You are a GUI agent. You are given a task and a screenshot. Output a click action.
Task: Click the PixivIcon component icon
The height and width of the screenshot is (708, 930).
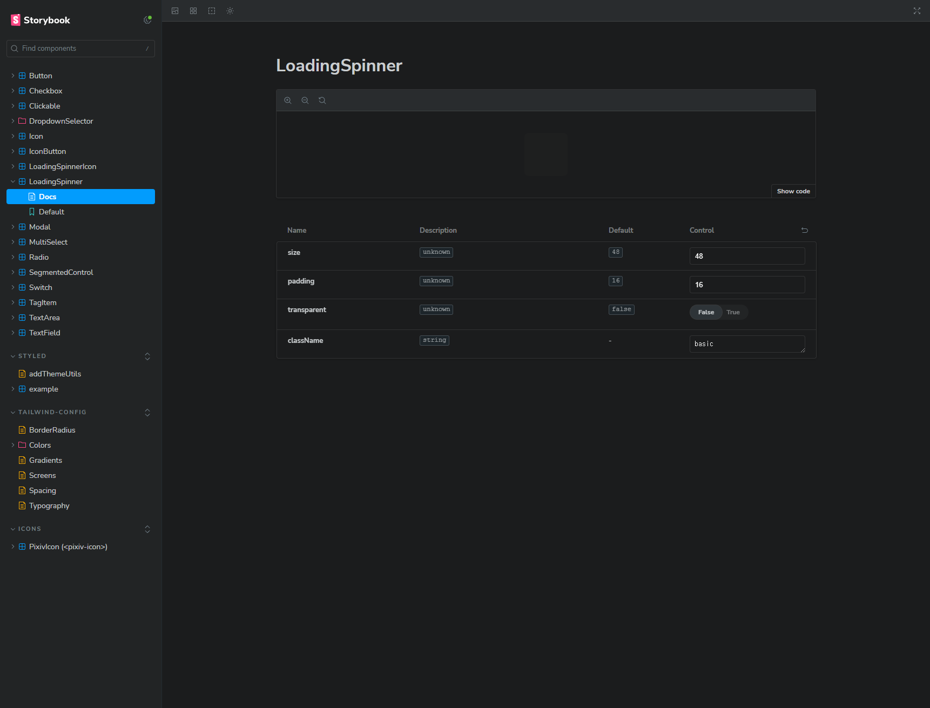(x=22, y=547)
